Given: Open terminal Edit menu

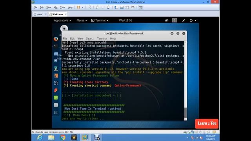Looking at the screenshot, I should coord(72,38).
